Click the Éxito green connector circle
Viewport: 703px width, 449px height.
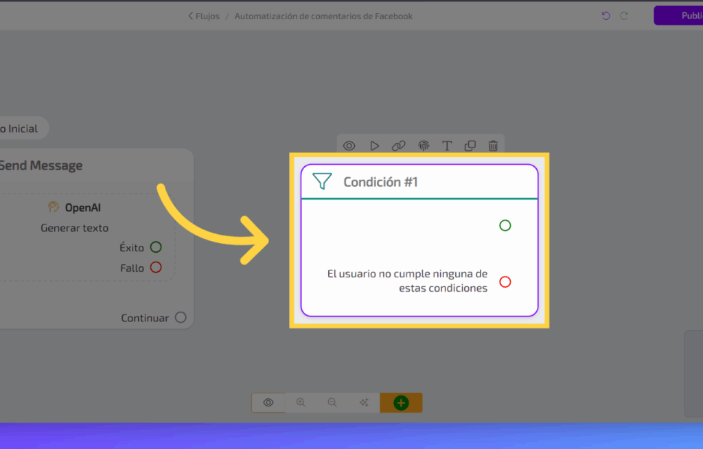coord(156,247)
